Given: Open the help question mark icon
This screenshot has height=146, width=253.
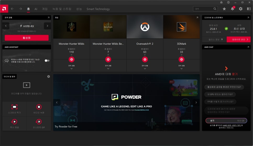Looking at the screenshot, I should coord(228,2).
